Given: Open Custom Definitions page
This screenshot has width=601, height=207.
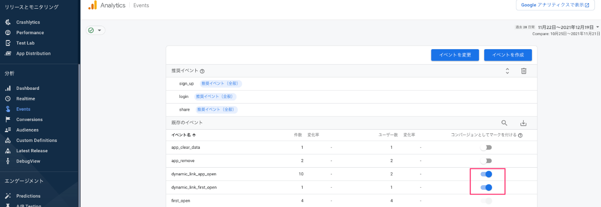Looking at the screenshot, I should click(36, 140).
